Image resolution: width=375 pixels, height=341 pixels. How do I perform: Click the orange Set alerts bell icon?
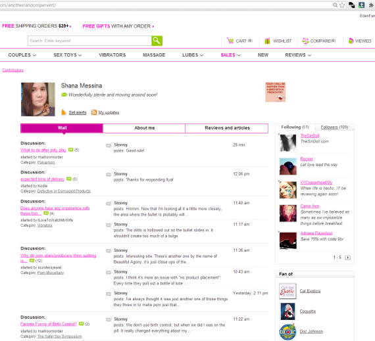pos(64,112)
